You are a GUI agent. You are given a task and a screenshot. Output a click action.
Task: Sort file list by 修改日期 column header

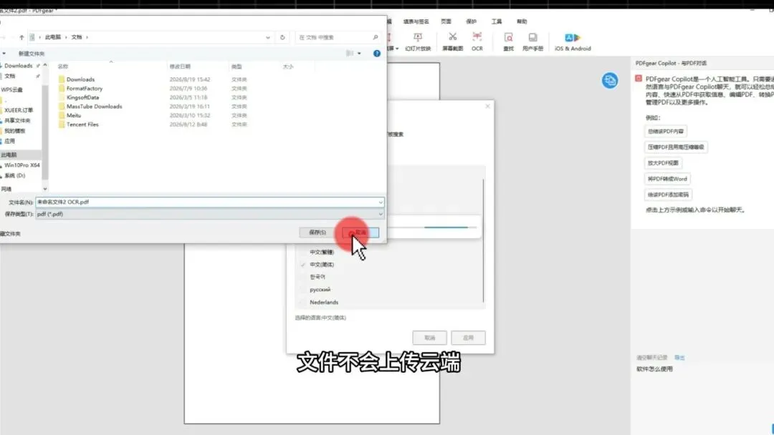point(180,67)
